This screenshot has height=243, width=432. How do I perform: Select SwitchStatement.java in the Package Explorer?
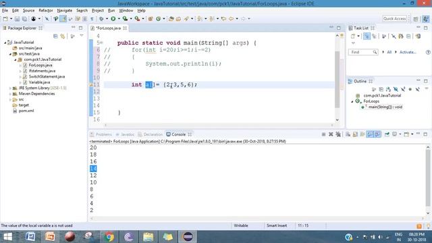click(47, 76)
